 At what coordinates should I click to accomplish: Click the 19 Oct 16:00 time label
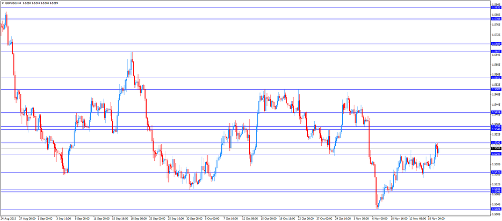[x=288, y=219]
